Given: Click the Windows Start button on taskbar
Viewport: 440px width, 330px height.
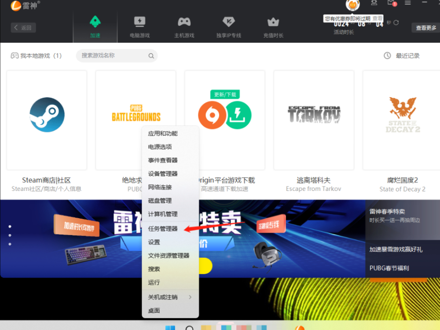Looking at the screenshot, I should pyautogui.click(x=170, y=327).
